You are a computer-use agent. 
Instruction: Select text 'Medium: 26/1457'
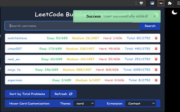tap(85, 38)
